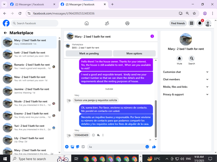Expand the Privacy & support section
Image resolution: width=217 pixels, height=162 pixels.
point(186,94)
